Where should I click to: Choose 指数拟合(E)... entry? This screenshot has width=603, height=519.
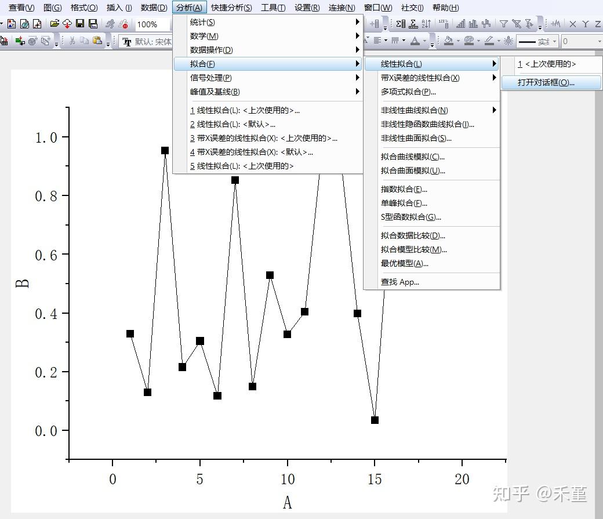click(x=431, y=189)
